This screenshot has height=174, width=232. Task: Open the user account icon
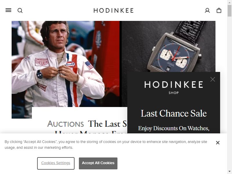click(207, 10)
